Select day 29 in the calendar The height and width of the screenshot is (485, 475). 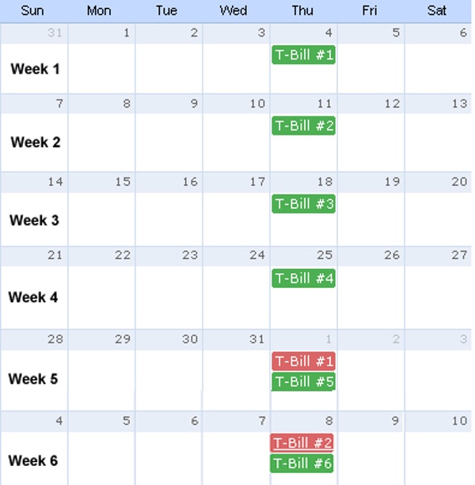123,339
